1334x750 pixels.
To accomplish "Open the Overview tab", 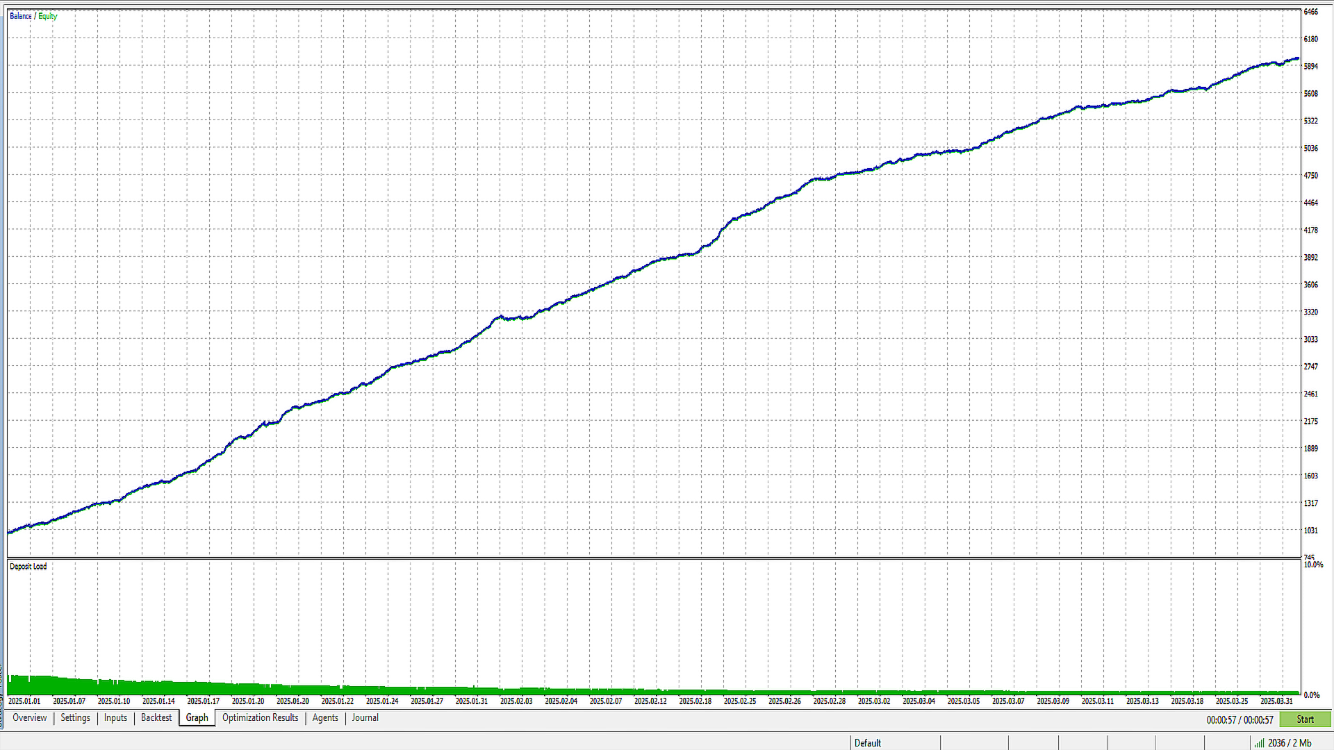I will click(30, 718).
